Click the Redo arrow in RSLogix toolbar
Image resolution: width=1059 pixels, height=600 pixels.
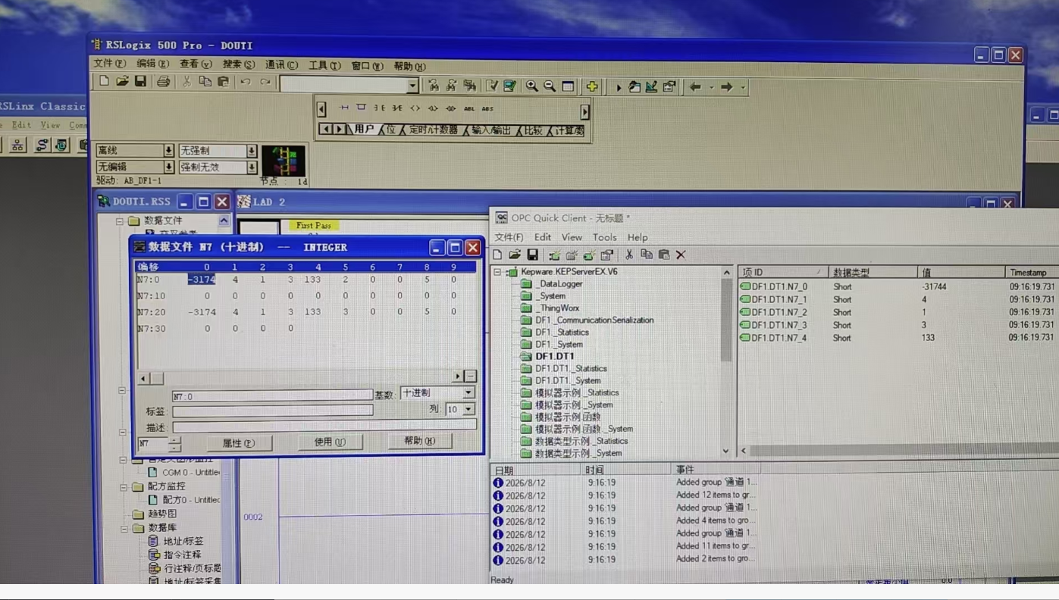click(265, 82)
